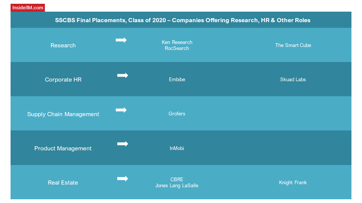The height and width of the screenshot is (203, 362).
Task: Click the Knight Frank company name
Action: [x=293, y=183]
